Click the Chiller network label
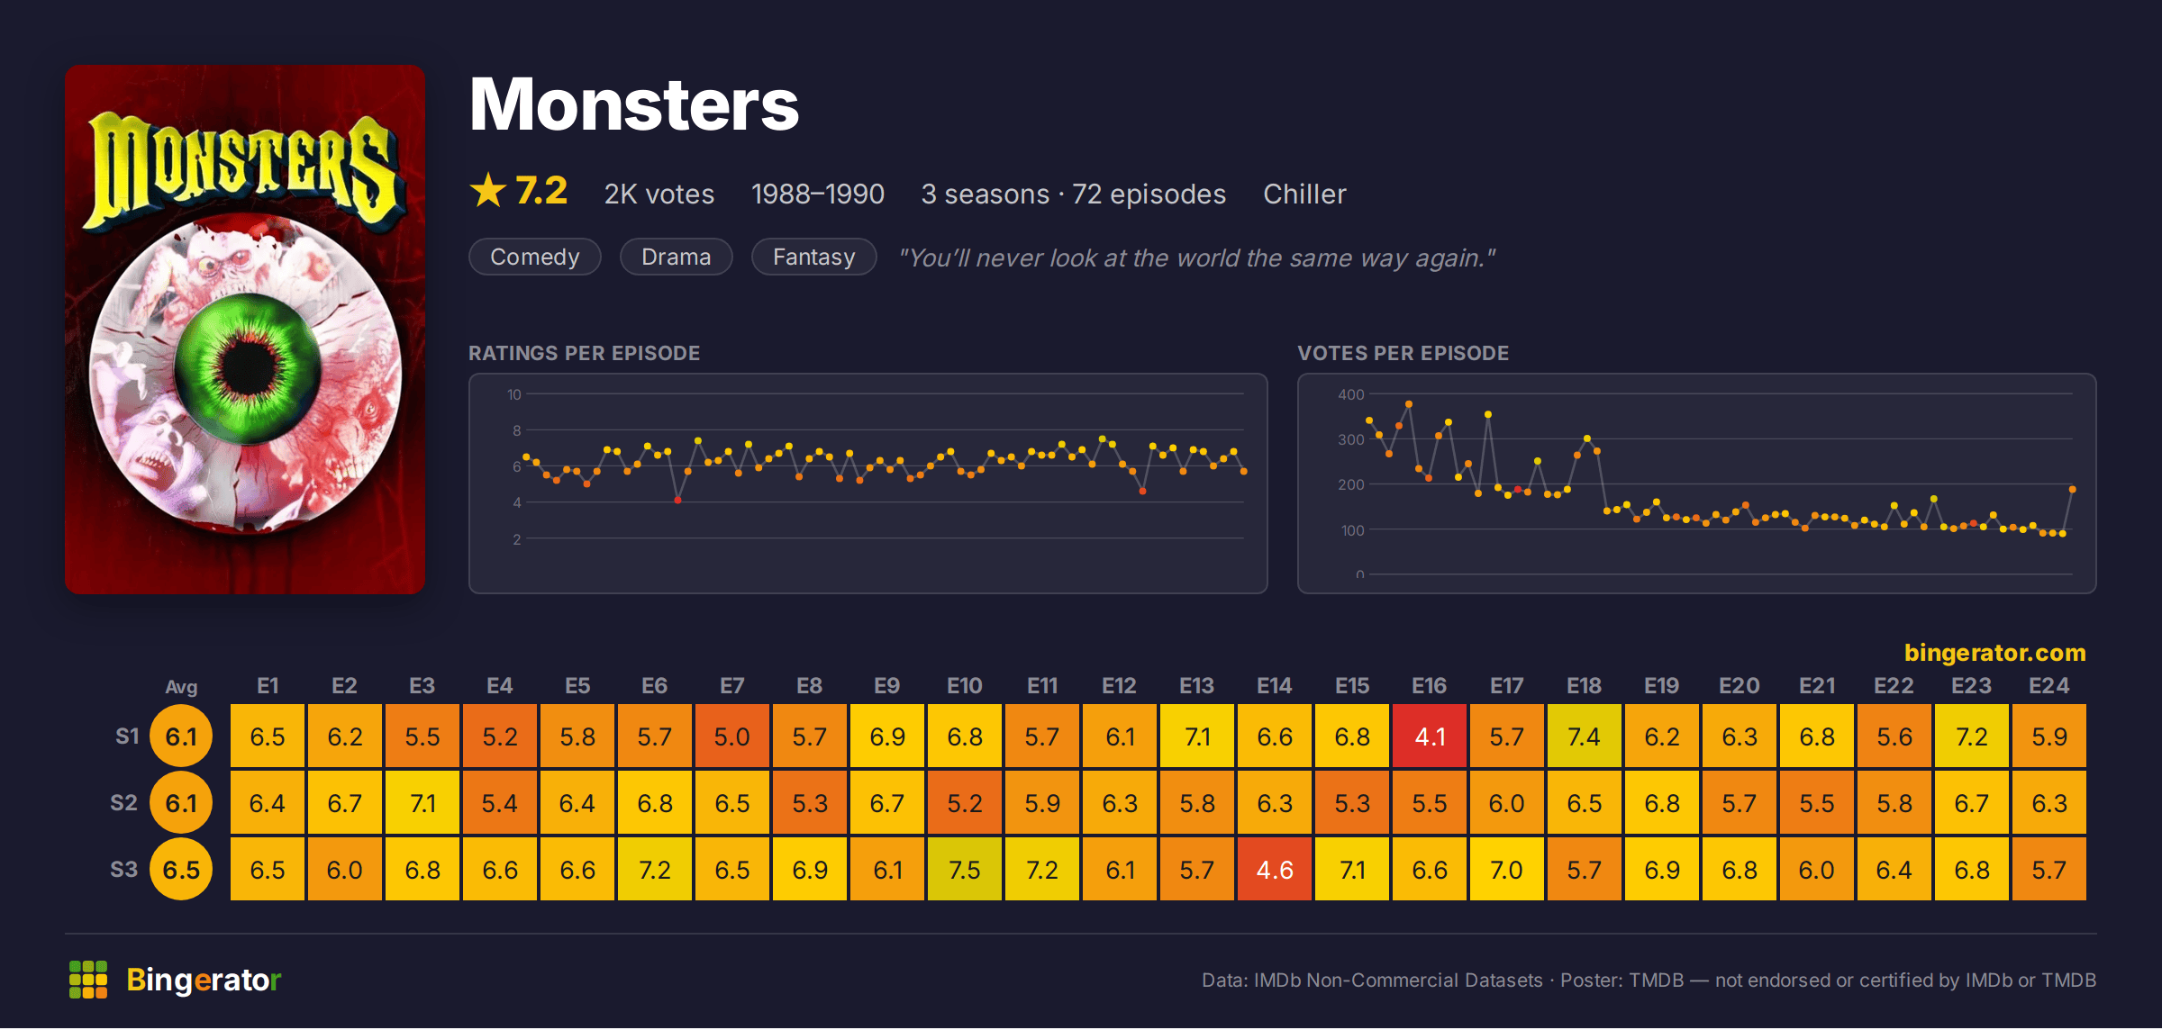2162x1030 pixels. pyautogui.click(x=1304, y=194)
